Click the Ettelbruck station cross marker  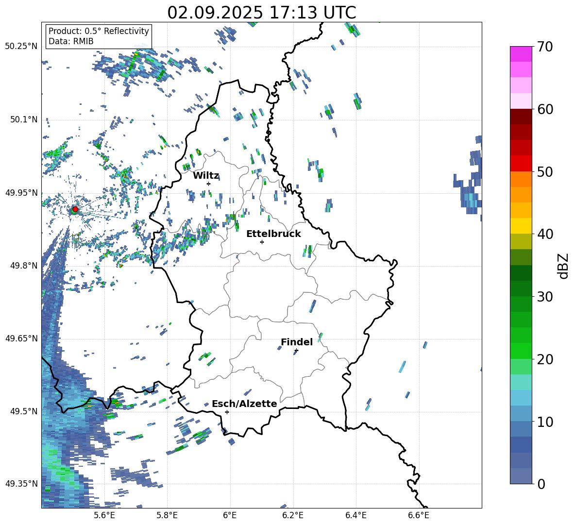click(262, 242)
